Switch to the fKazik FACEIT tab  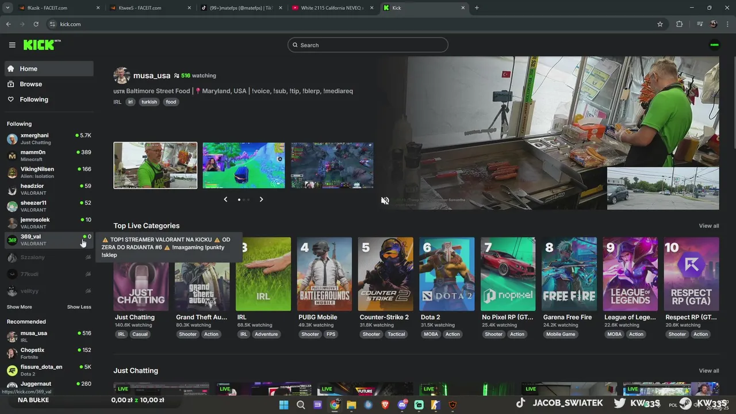click(x=59, y=8)
